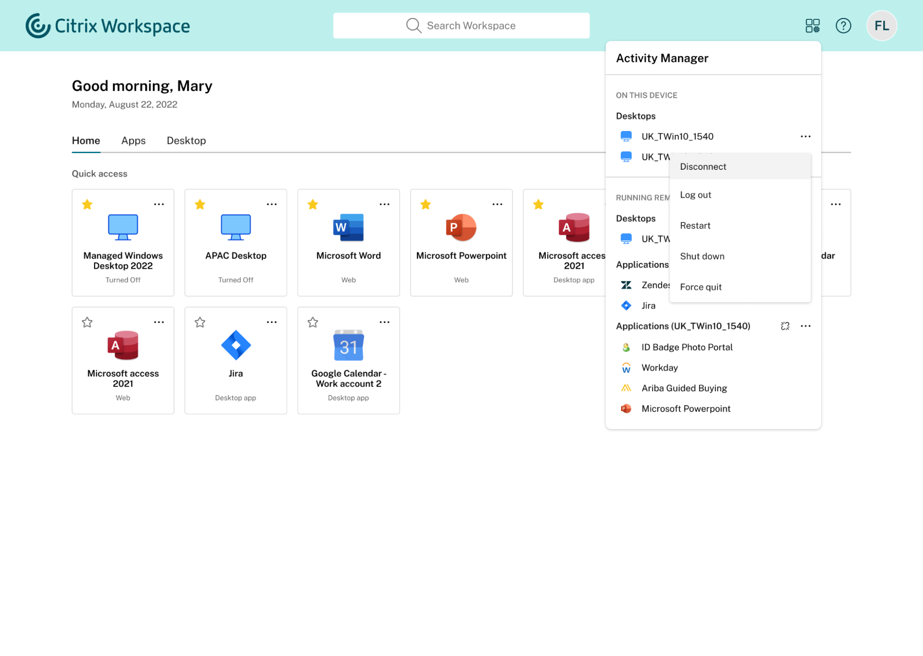Click disconnect icon beside Applications (UK_TWin10_1540)
The image size is (923, 656).
point(785,326)
